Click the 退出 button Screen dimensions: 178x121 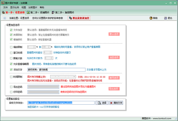click(168, 18)
